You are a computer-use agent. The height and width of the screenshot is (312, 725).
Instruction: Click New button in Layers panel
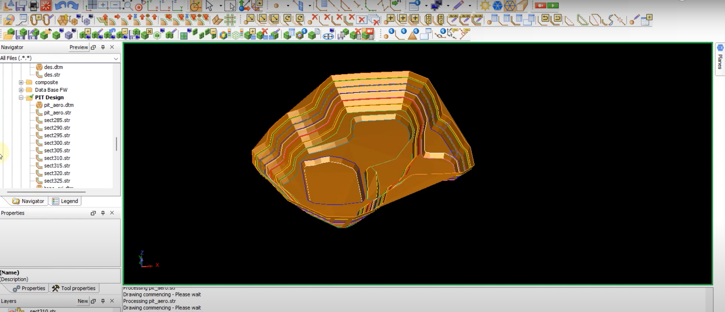tap(83, 301)
